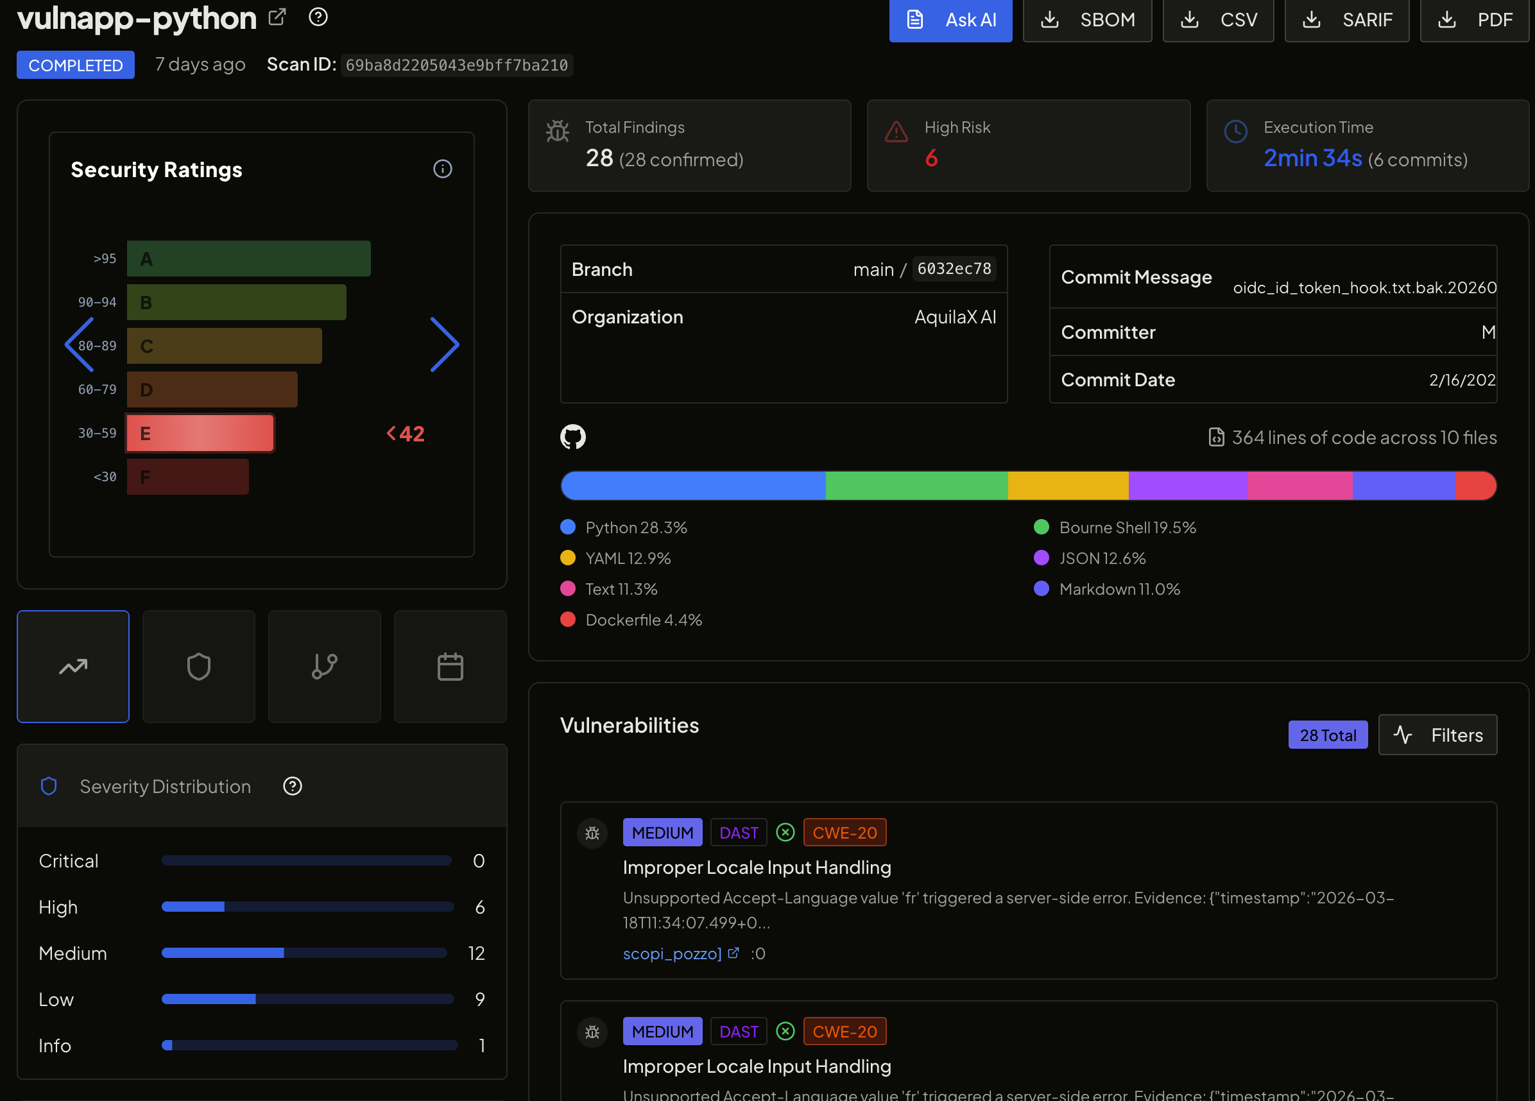Open the Filters dropdown in Vulnerabilities
Viewport: 1535px width, 1101px height.
click(x=1437, y=735)
